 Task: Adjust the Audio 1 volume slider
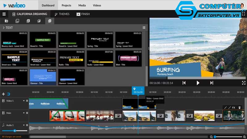(15, 131)
